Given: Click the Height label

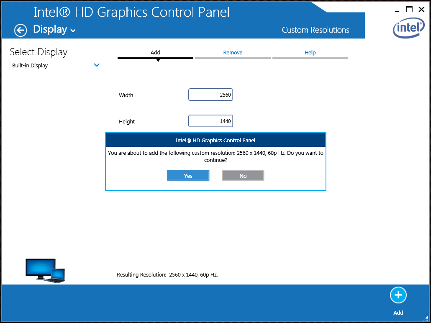Looking at the screenshot, I should (127, 121).
